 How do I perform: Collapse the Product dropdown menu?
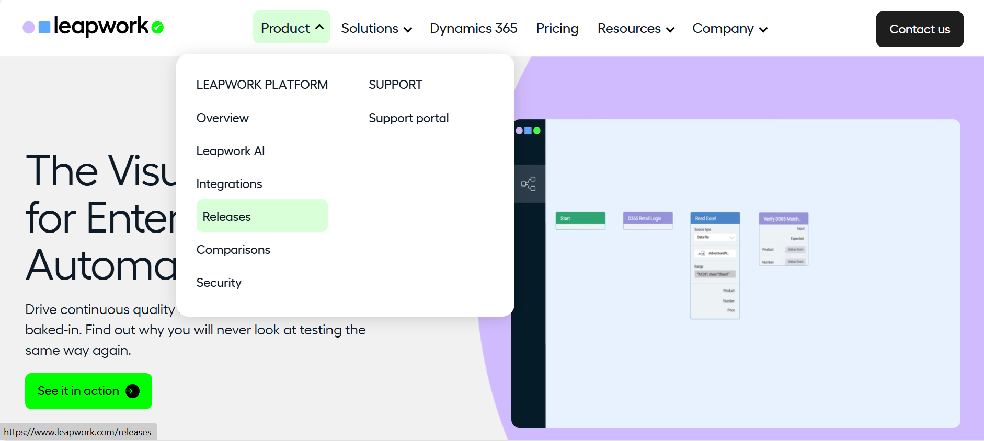(x=292, y=28)
